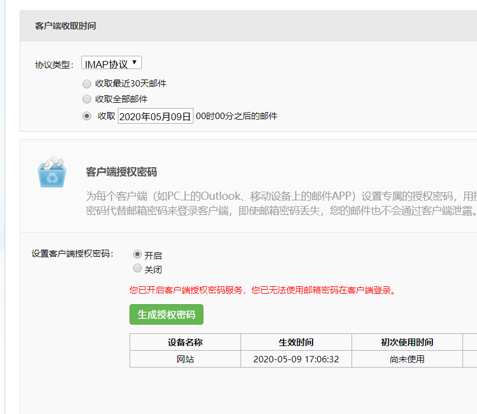Click the 客户端收取时间 section header
The height and width of the screenshot is (414, 477).
pyautogui.click(x=66, y=26)
